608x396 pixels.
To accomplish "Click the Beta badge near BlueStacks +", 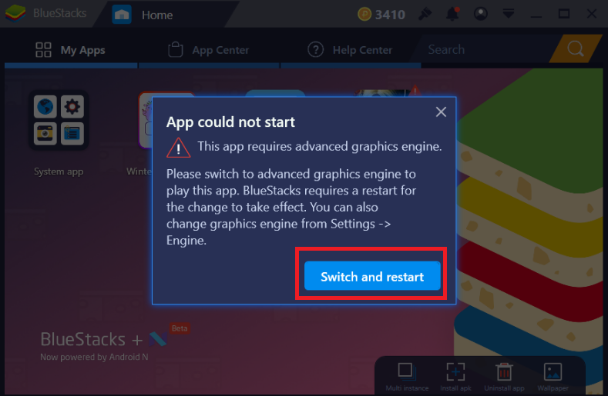I will 180,328.
